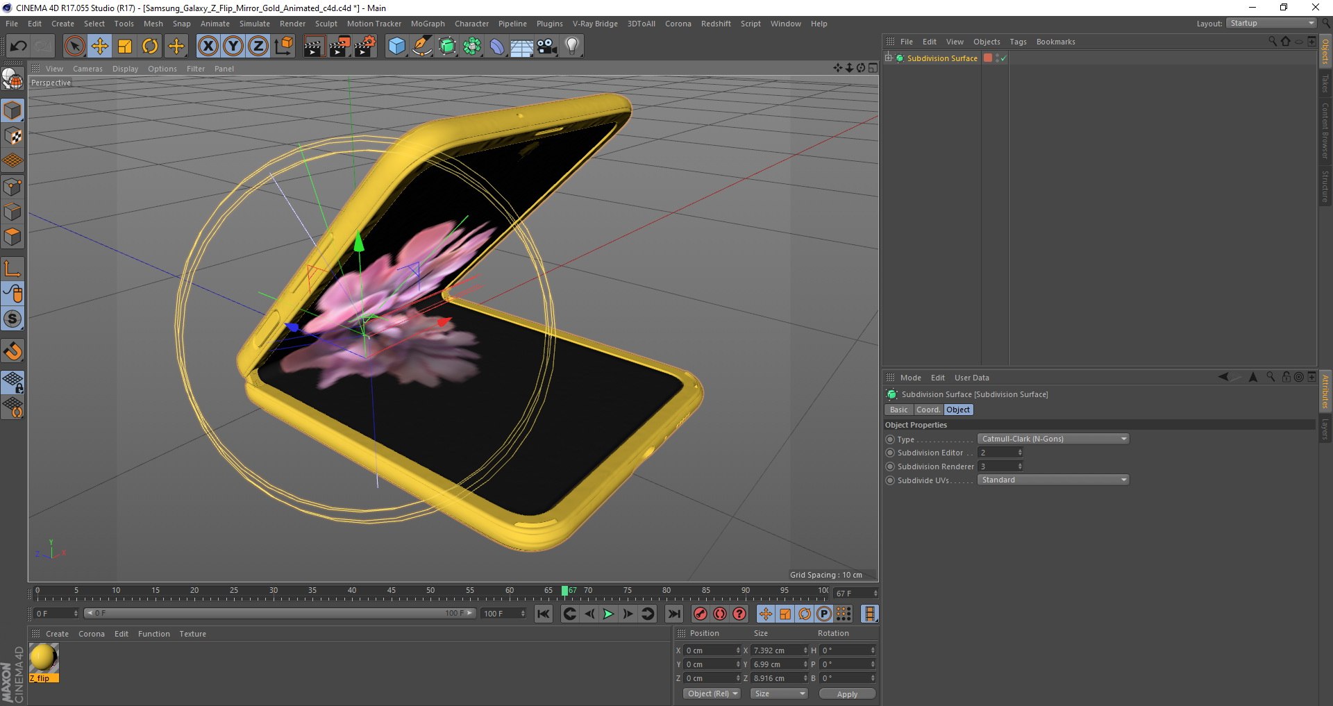Toggle Subdivision Surface enable checkmark
This screenshot has height=706, width=1333.
tap(1003, 58)
